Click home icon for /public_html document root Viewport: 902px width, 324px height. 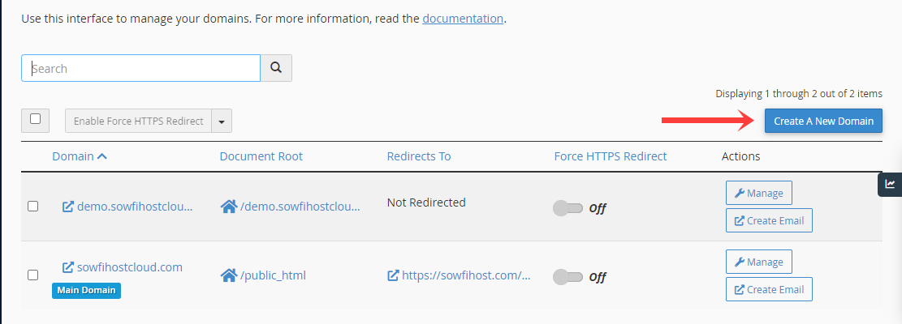click(x=229, y=276)
